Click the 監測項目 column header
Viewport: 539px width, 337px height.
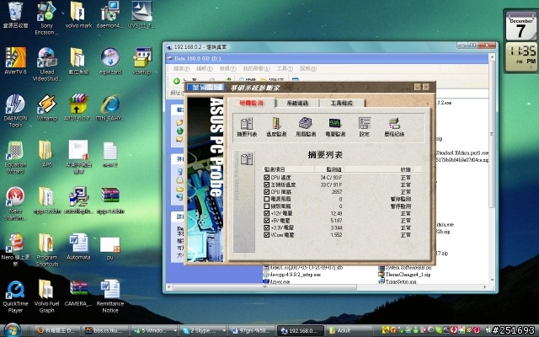coord(288,169)
